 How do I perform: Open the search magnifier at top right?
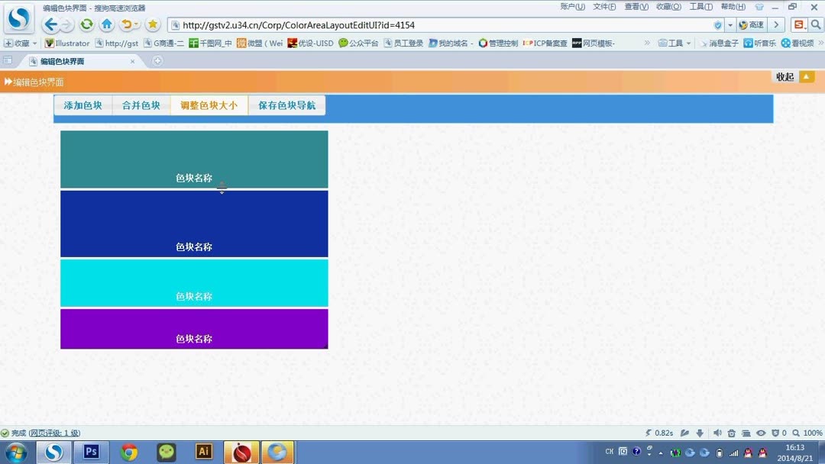pos(814,24)
